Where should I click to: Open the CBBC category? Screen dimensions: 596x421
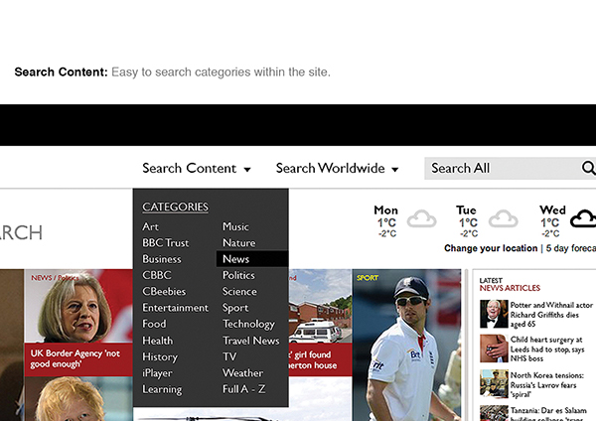click(x=157, y=275)
